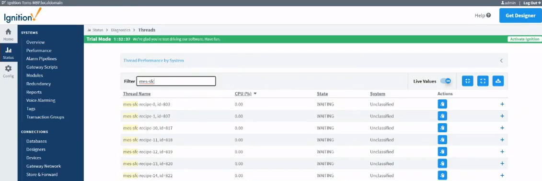Expand details for mes-sfc-recipe-10 with plus

click(502, 128)
